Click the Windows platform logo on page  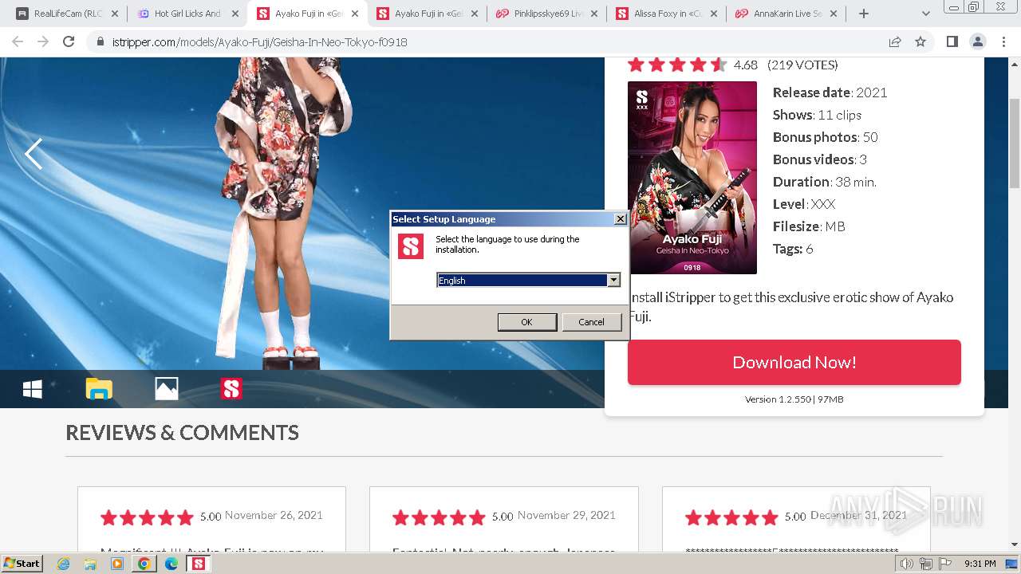[33, 389]
